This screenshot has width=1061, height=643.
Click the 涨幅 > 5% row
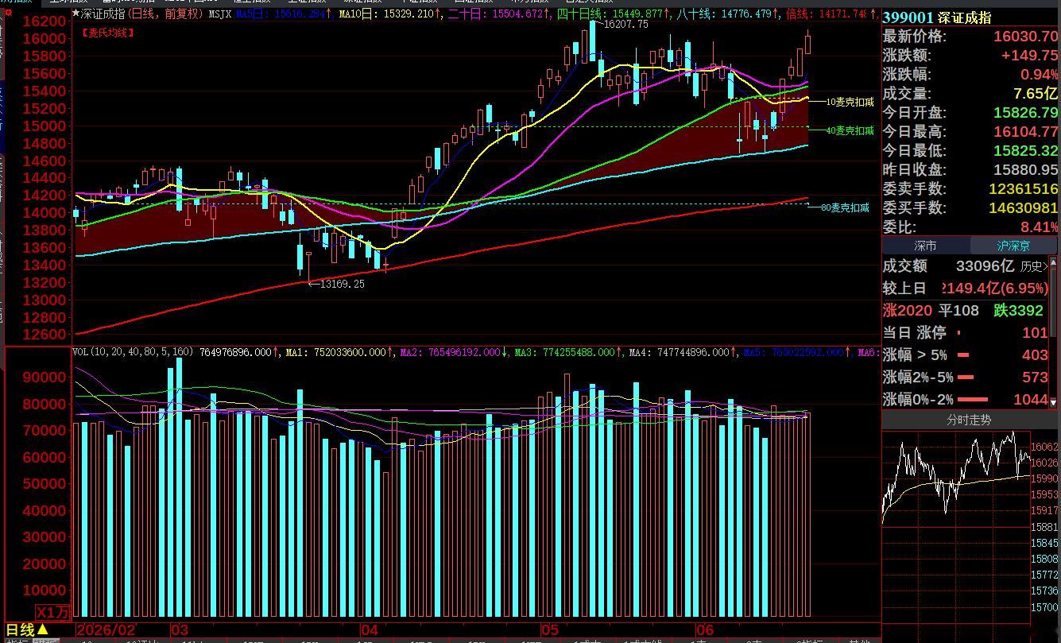[x=966, y=355]
